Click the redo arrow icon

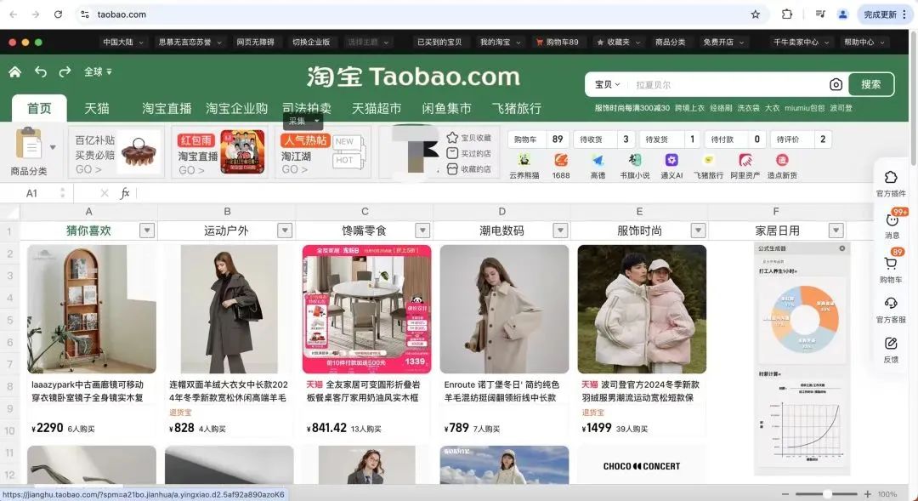(65, 71)
